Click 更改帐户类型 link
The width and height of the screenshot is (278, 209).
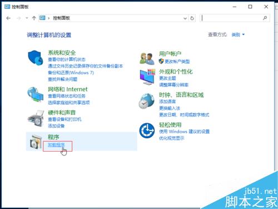click(177, 61)
